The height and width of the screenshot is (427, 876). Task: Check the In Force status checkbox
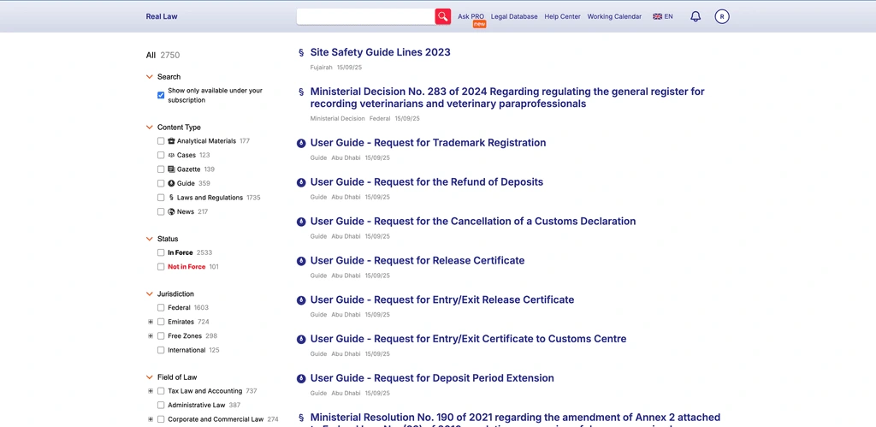coord(161,252)
